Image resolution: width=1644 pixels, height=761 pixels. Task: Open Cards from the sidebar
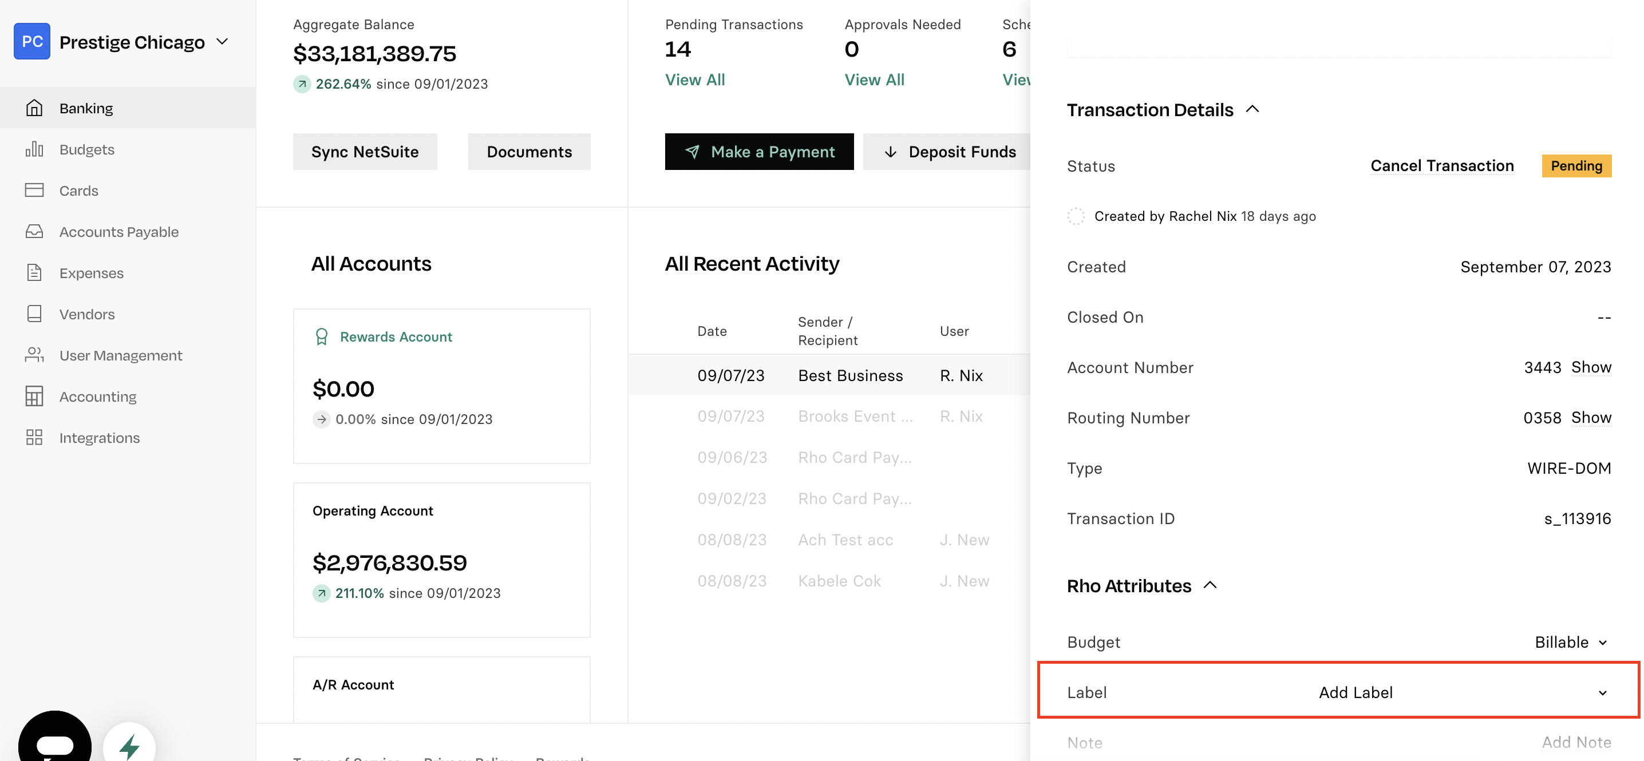[78, 191]
